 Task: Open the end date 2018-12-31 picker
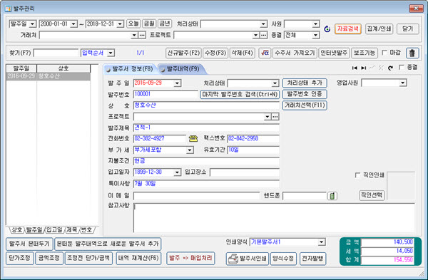[120, 24]
